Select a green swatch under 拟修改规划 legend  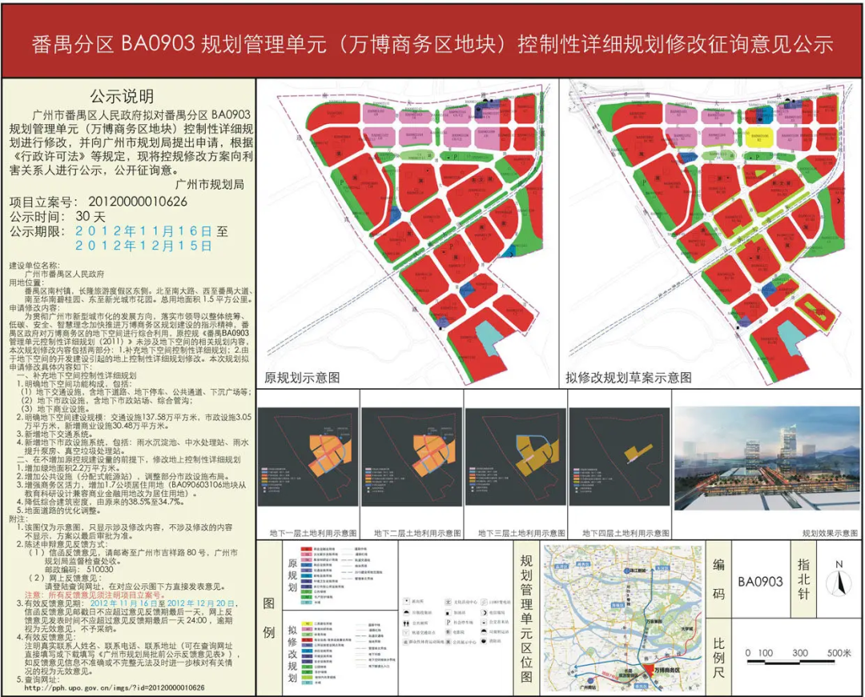click(x=306, y=667)
